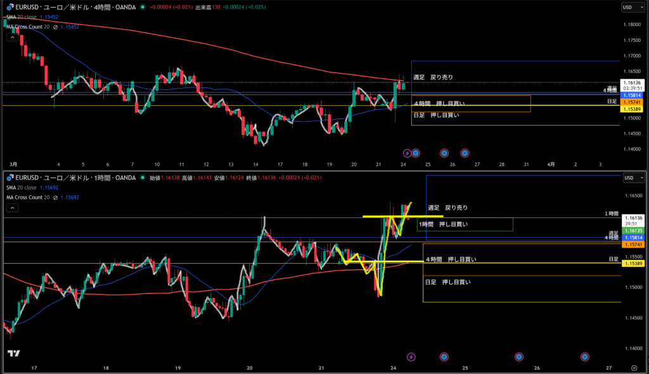Click purple lightning event marker on top chart
The height and width of the screenshot is (374, 649).
[x=407, y=153]
